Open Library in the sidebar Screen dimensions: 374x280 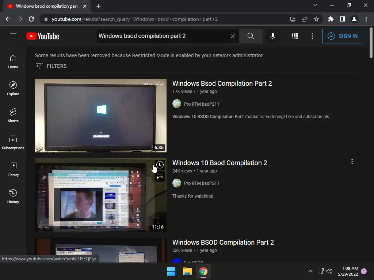pos(13,169)
